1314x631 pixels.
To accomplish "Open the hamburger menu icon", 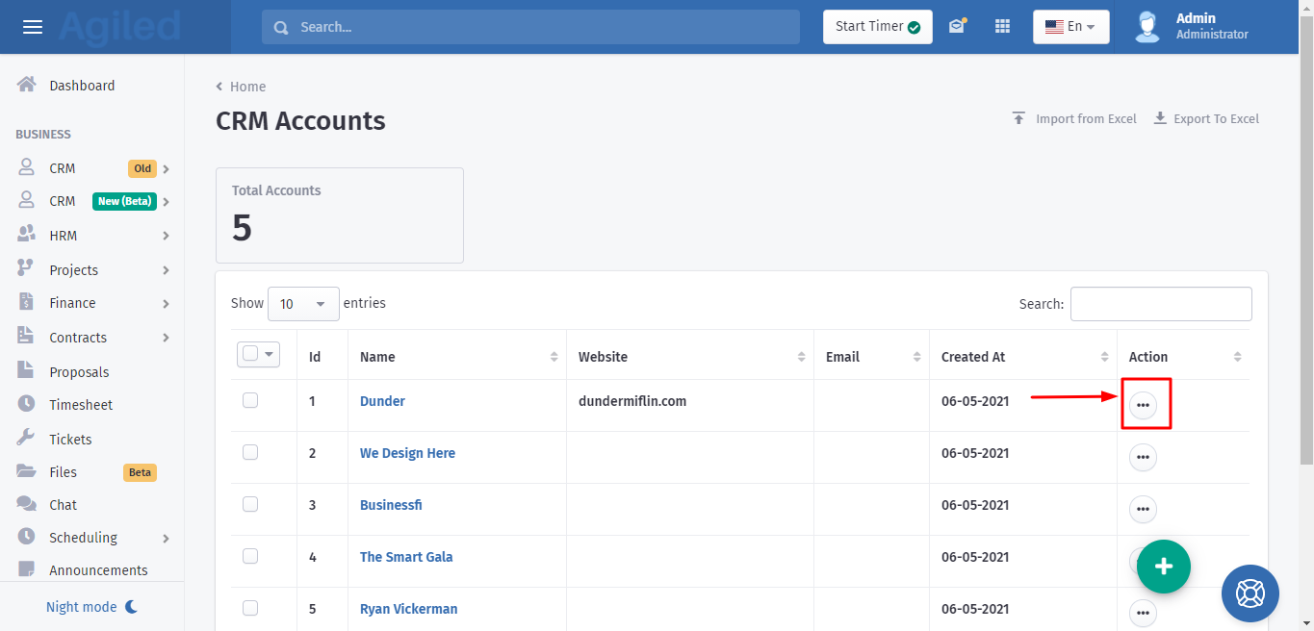I will pyautogui.click(x=33, y=27).
